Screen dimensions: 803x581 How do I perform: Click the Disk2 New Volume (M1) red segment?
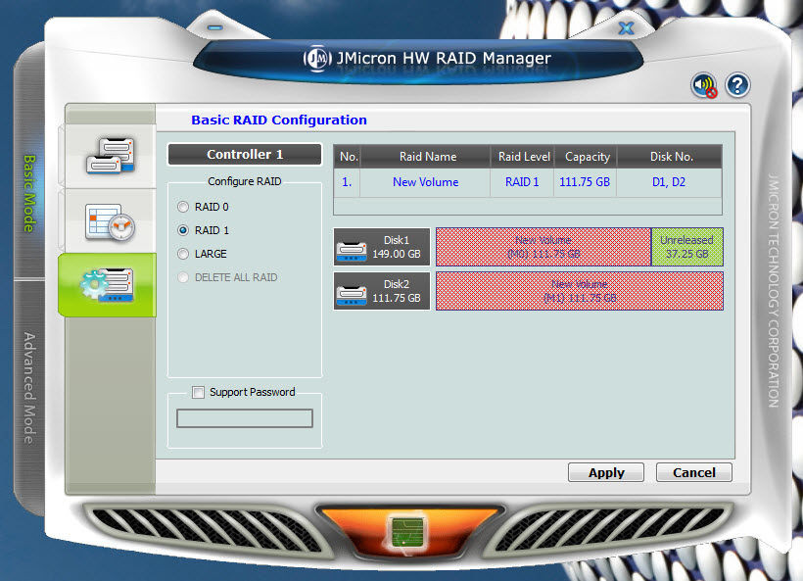[x=580, y=291]
